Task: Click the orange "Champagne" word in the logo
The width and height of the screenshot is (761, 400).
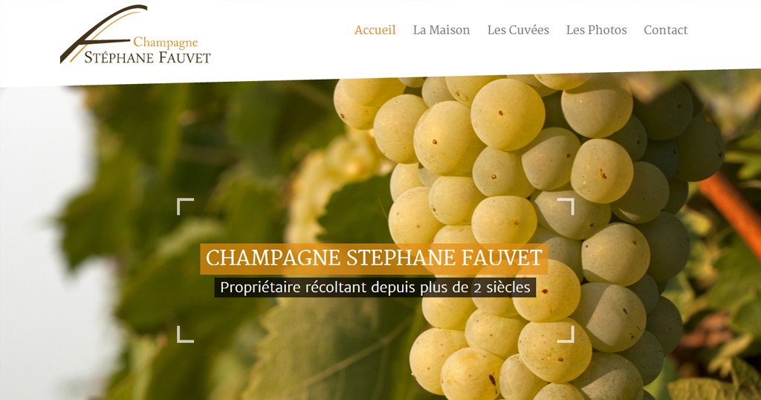Action: tap(166, 42)
